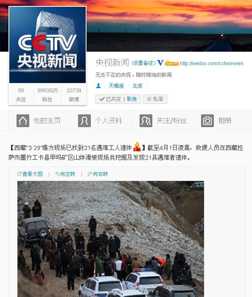252x297 pixels.
Task: Open the 3993925 粉丝 followers count
Action: (47, 94)
